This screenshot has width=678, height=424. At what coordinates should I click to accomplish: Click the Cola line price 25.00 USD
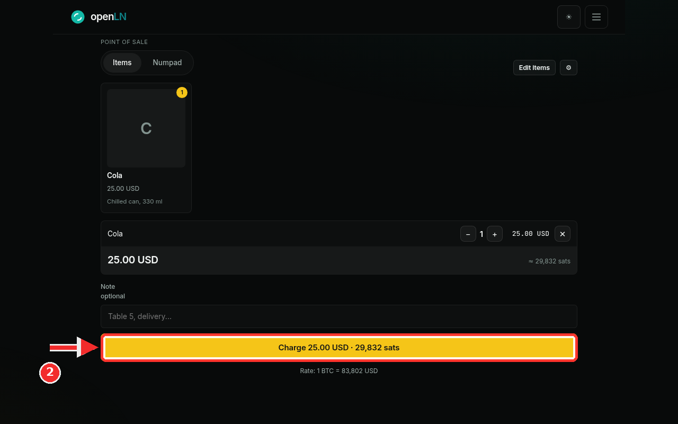tap(531, 234)
